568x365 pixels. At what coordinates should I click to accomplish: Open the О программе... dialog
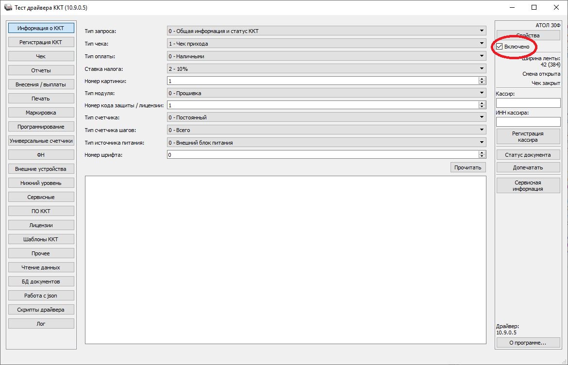[528, 343]
